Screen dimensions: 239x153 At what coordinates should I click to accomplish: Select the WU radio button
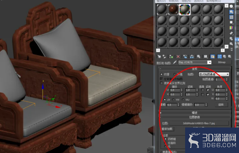coord(183,100)
